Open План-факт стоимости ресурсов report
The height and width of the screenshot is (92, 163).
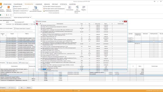pyautogui.click(x=52, y=7)
